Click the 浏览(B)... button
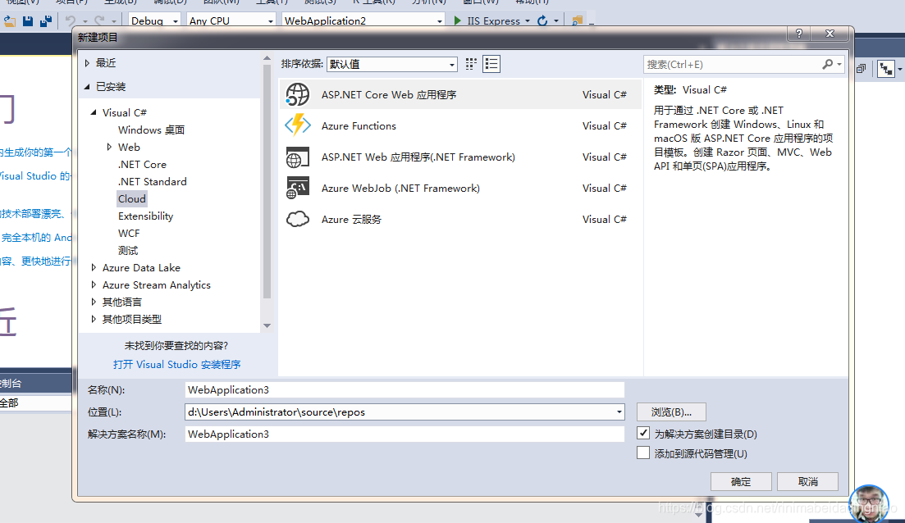Screen dimensions: 905x523 pos(671,412)
